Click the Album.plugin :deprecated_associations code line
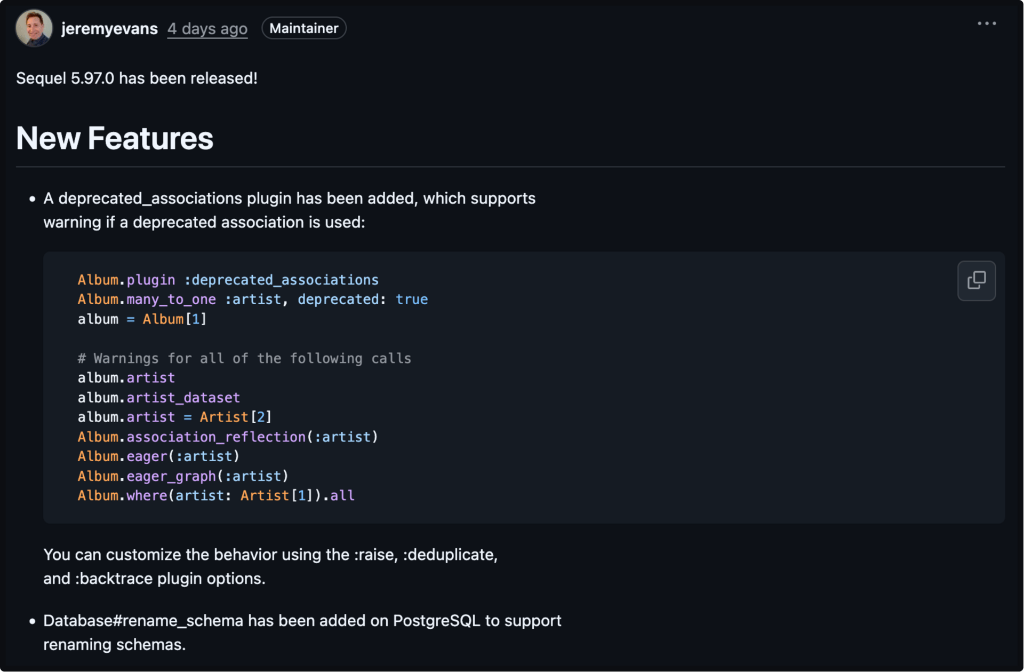 (228, 280)
